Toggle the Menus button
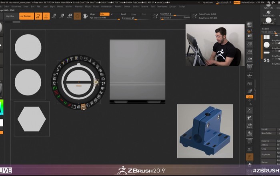Screen dimensions: 280x176 pyautogui.click(x=237, y=2)
